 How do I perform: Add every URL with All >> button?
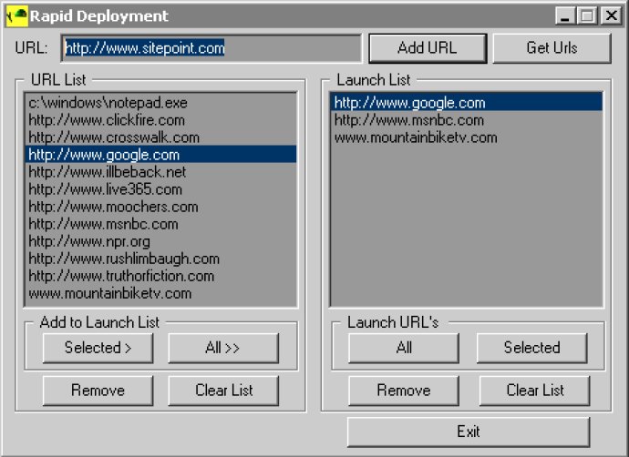pyautogui.click(x=223, y=348)
